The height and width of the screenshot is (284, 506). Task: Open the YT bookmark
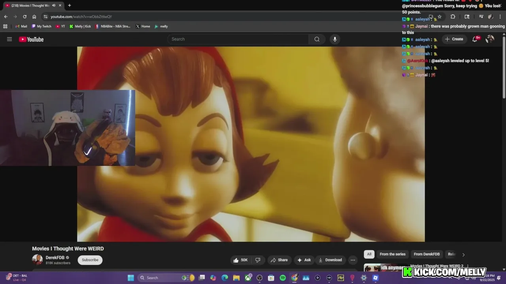60,26
